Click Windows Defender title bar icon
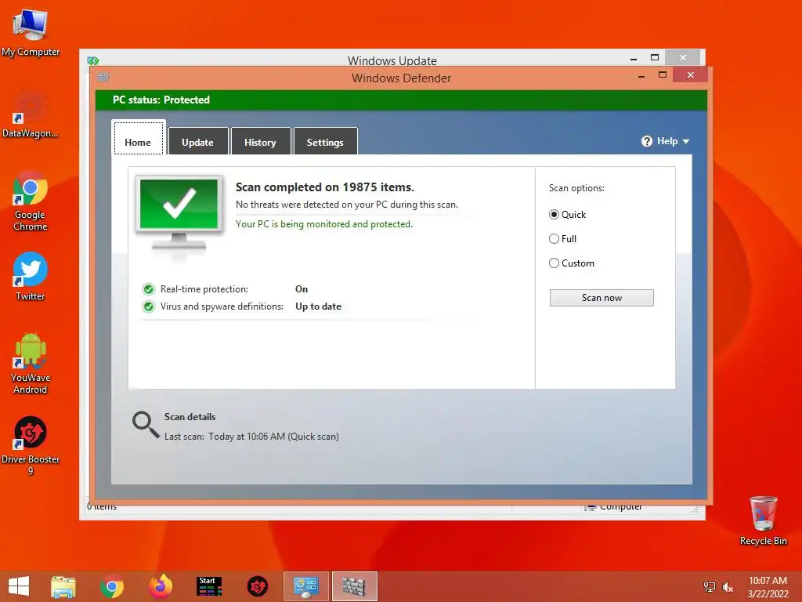The width and height of the screenshot is (802, 602). pos(103,77)
